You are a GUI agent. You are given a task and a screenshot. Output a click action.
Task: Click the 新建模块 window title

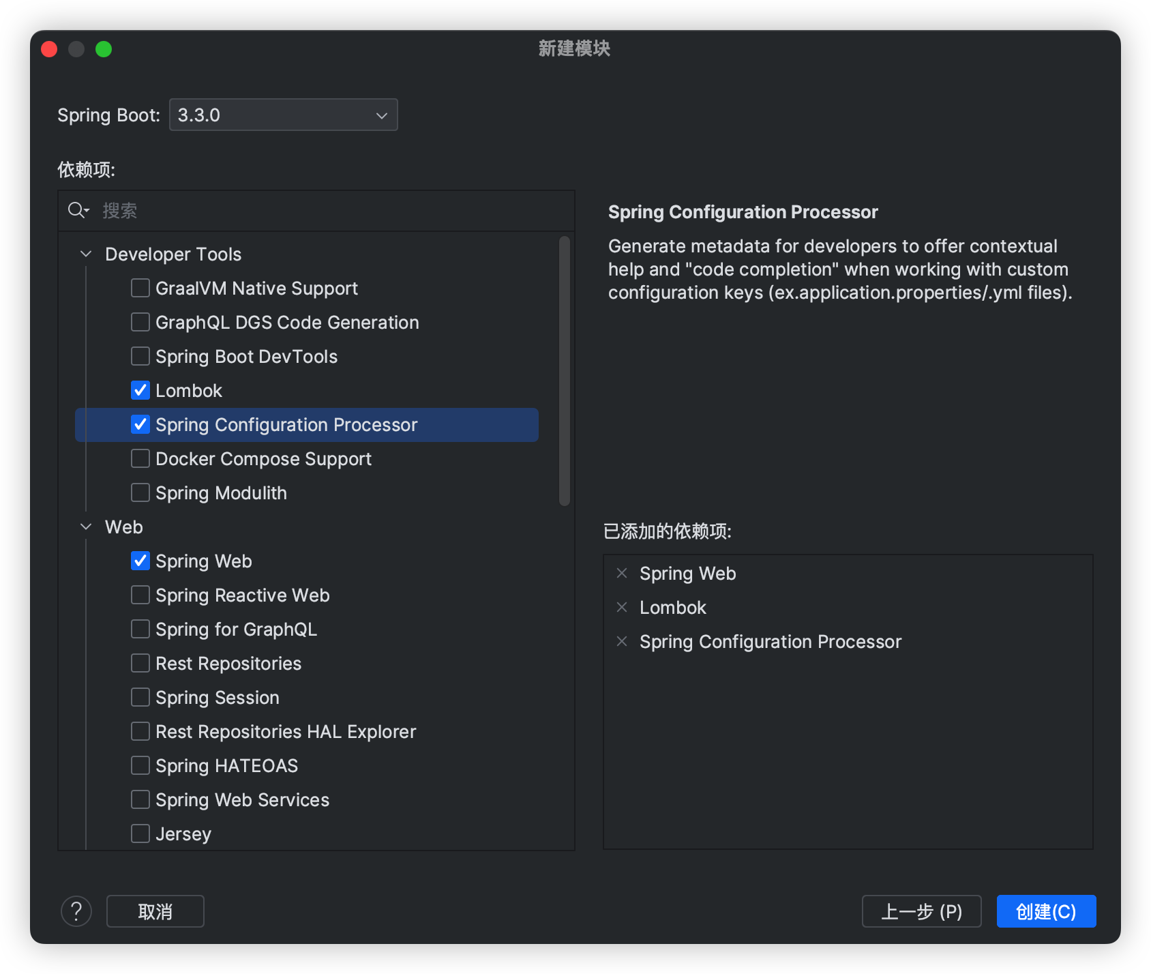tap(574, 48)
